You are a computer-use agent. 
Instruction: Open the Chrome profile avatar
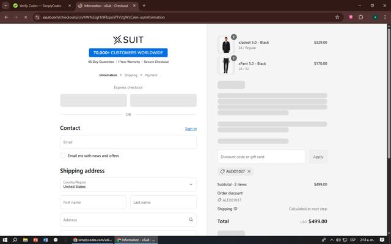pos(375,17)
